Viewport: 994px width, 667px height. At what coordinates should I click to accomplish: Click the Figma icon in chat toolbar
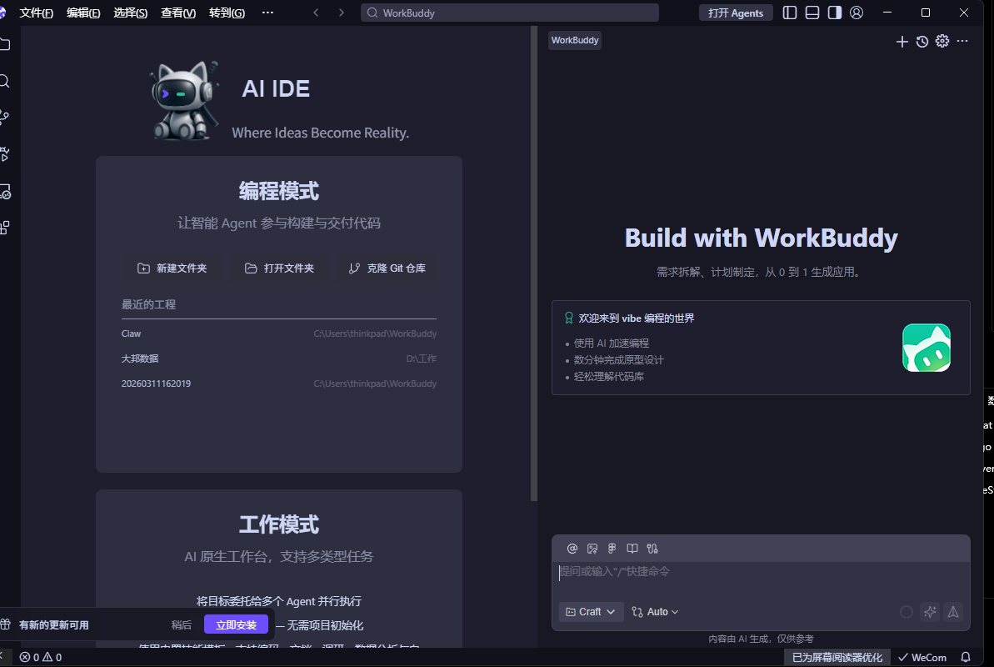612,549
